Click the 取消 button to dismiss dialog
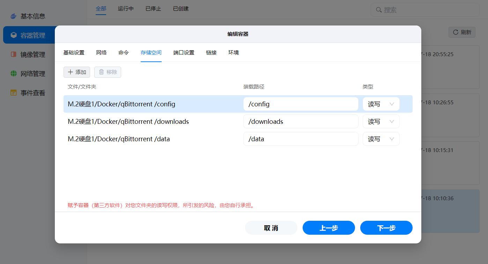Screen dimensions: 488x264 coord(271,227)
